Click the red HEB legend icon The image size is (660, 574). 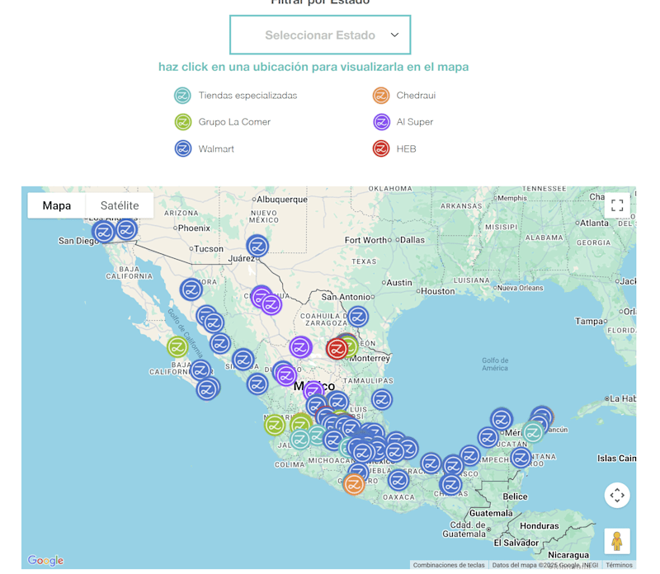[381, 148]
